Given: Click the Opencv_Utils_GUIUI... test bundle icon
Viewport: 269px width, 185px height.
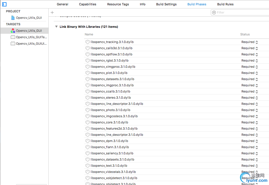Looking at the screenshot, I should (x=13, y=44).
